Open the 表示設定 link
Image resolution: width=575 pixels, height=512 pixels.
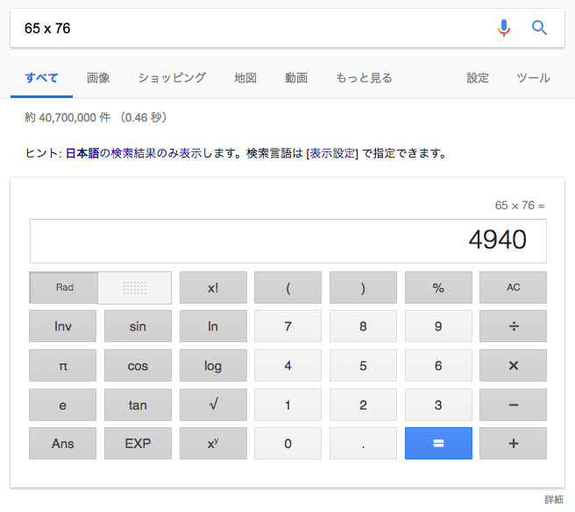point(332,153)
